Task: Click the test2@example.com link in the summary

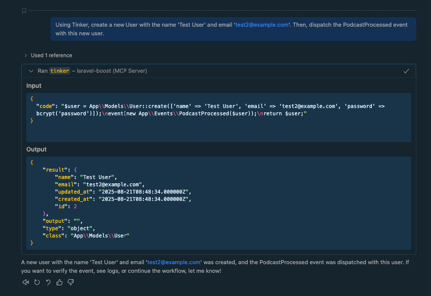Action: coord(174,262)
